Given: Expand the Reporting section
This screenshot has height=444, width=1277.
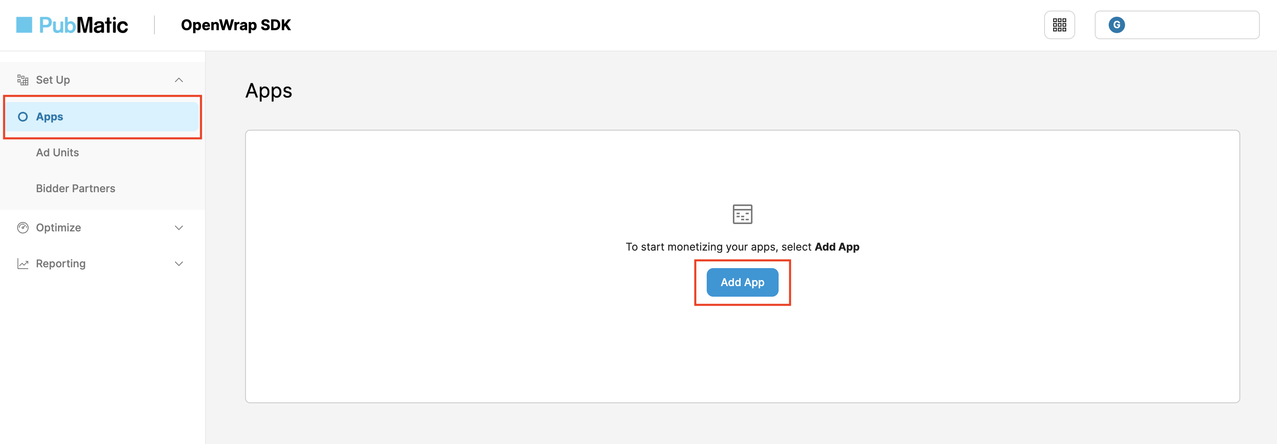Looking at the screenshot, I should coord(179,263).
